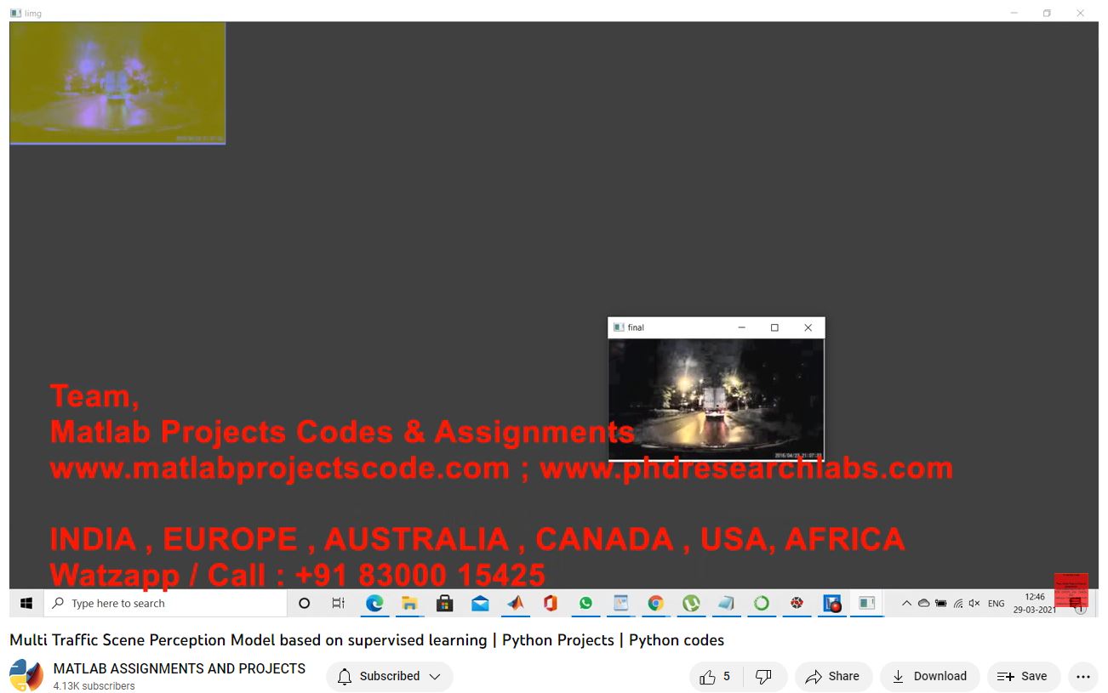The height and width of the screenshot is (693, 1108).
Task: Click the Share button
Action: tap(833, 677)
